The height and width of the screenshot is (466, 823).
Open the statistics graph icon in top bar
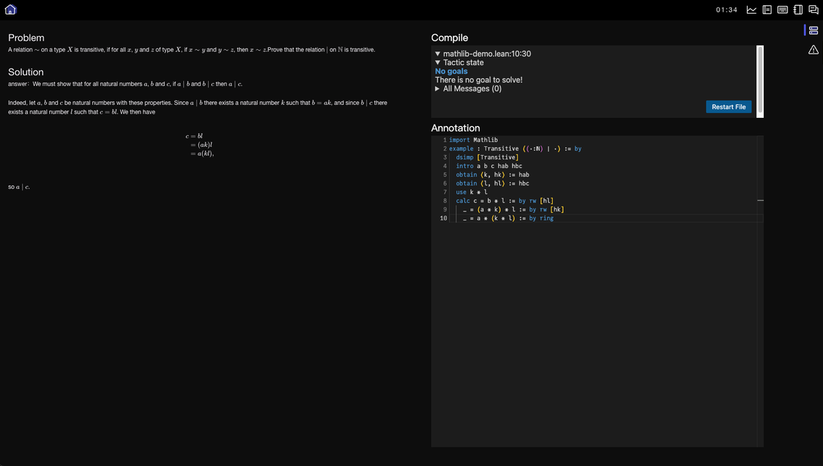[x=751, y=9]
